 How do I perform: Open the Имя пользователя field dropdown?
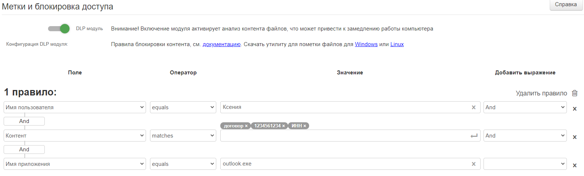[x=75, y=107]
